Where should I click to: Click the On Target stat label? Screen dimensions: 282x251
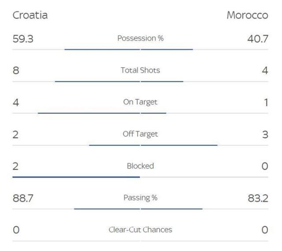coord(140,102)
